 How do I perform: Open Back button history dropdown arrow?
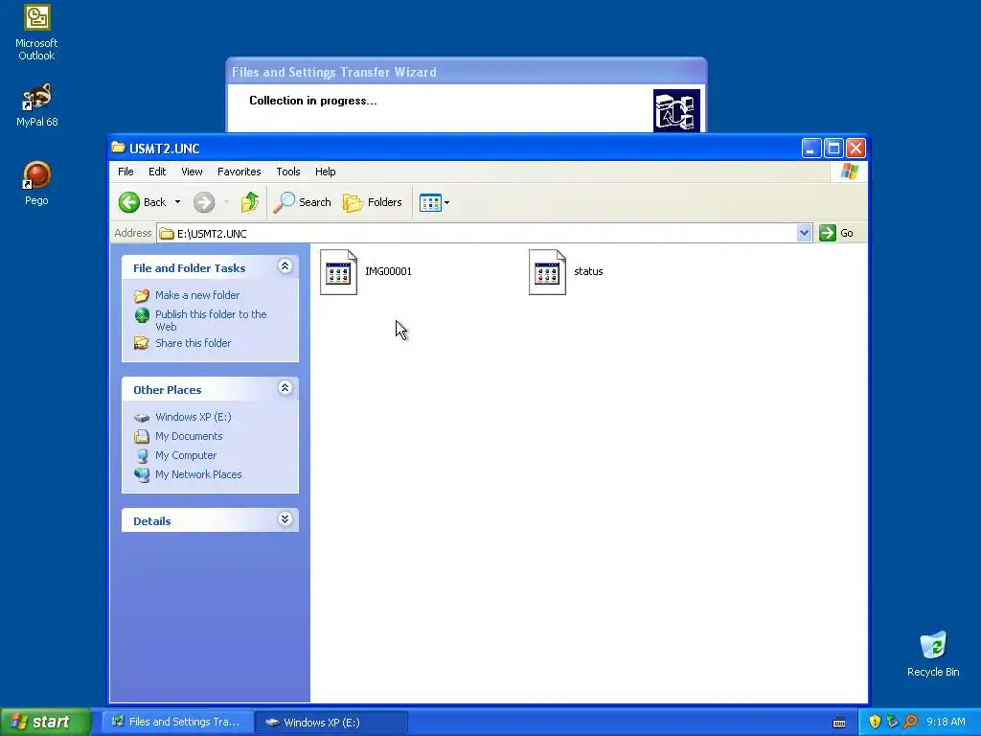point(177,202)
